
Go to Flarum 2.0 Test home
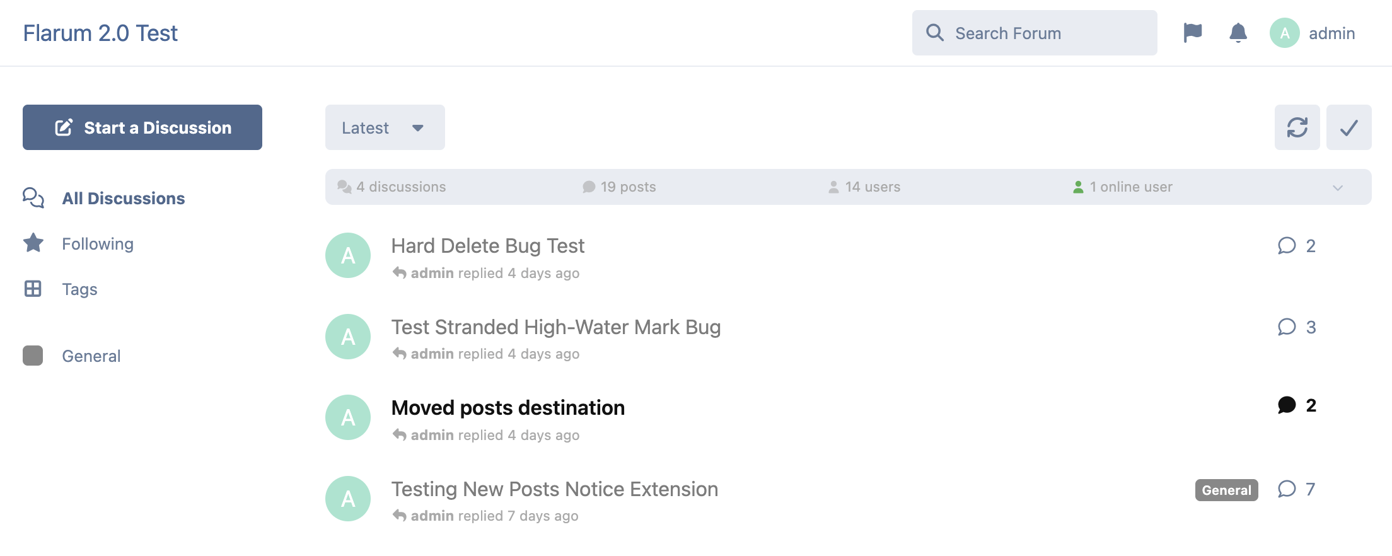(x=100, y=33)
